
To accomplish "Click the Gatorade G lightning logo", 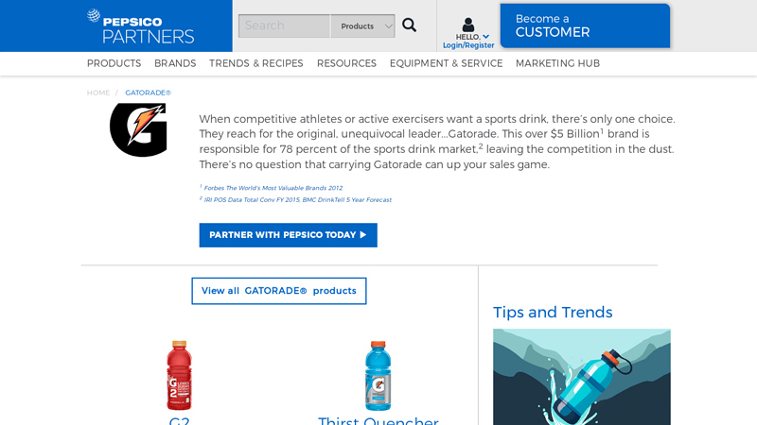I will [138, 129].
